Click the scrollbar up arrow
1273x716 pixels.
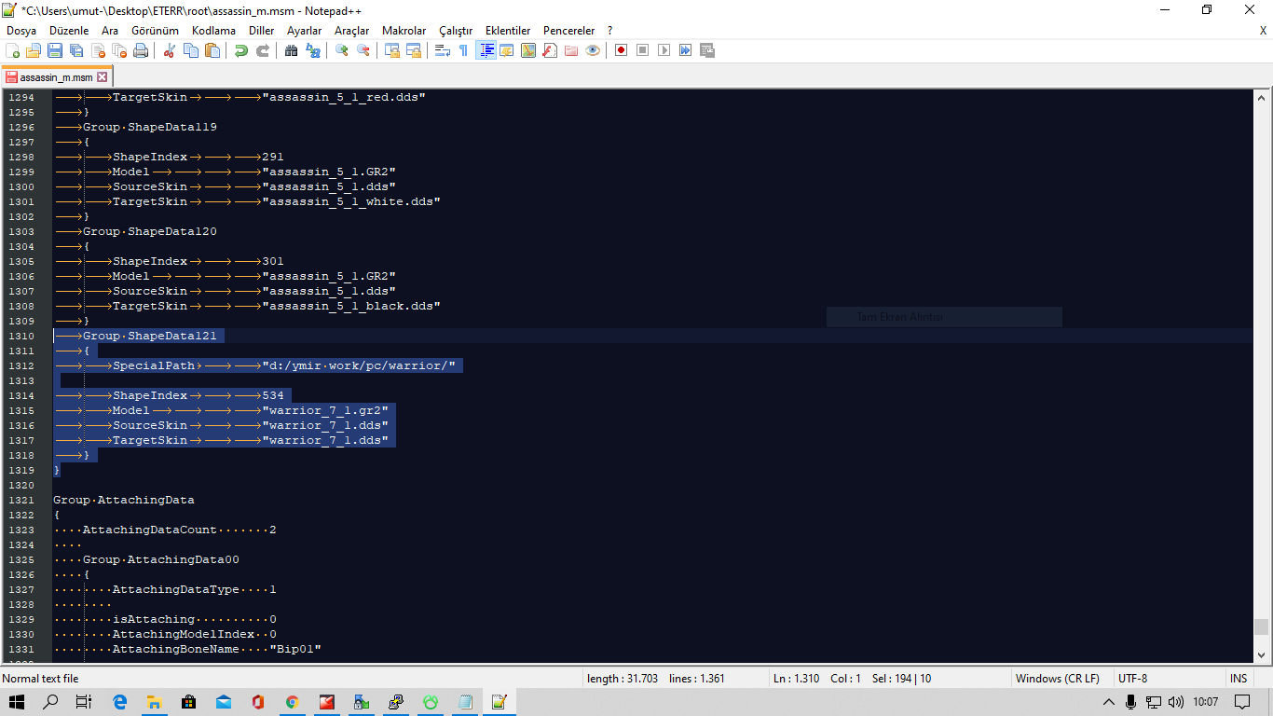click(1261, 97)
